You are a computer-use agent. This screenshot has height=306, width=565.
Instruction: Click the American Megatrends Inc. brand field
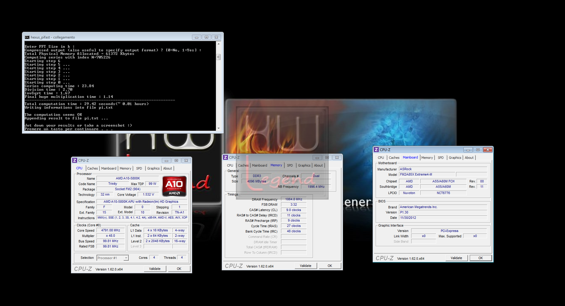click(x=443, y=207)
